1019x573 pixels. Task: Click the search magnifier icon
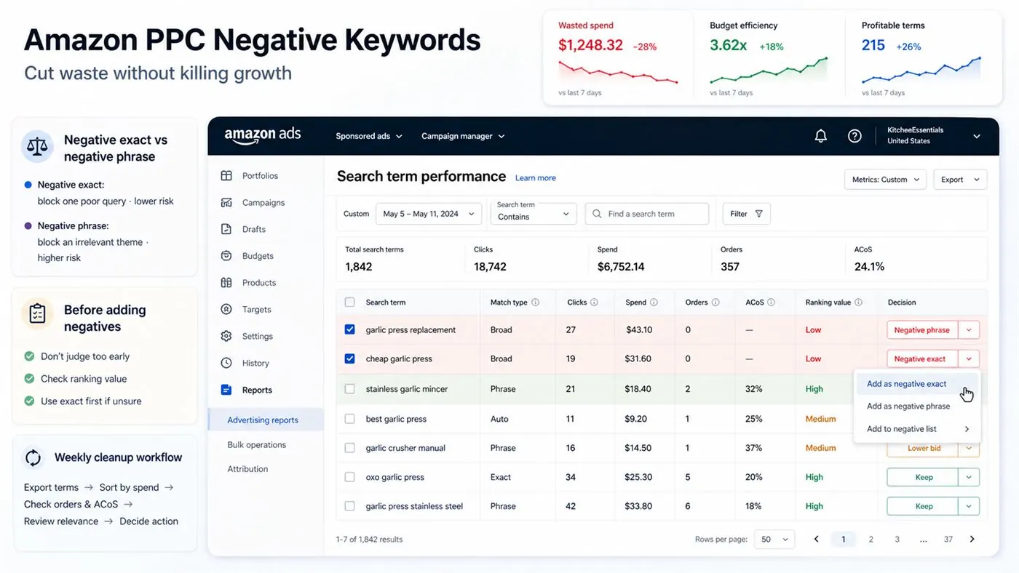click(598, 214)
